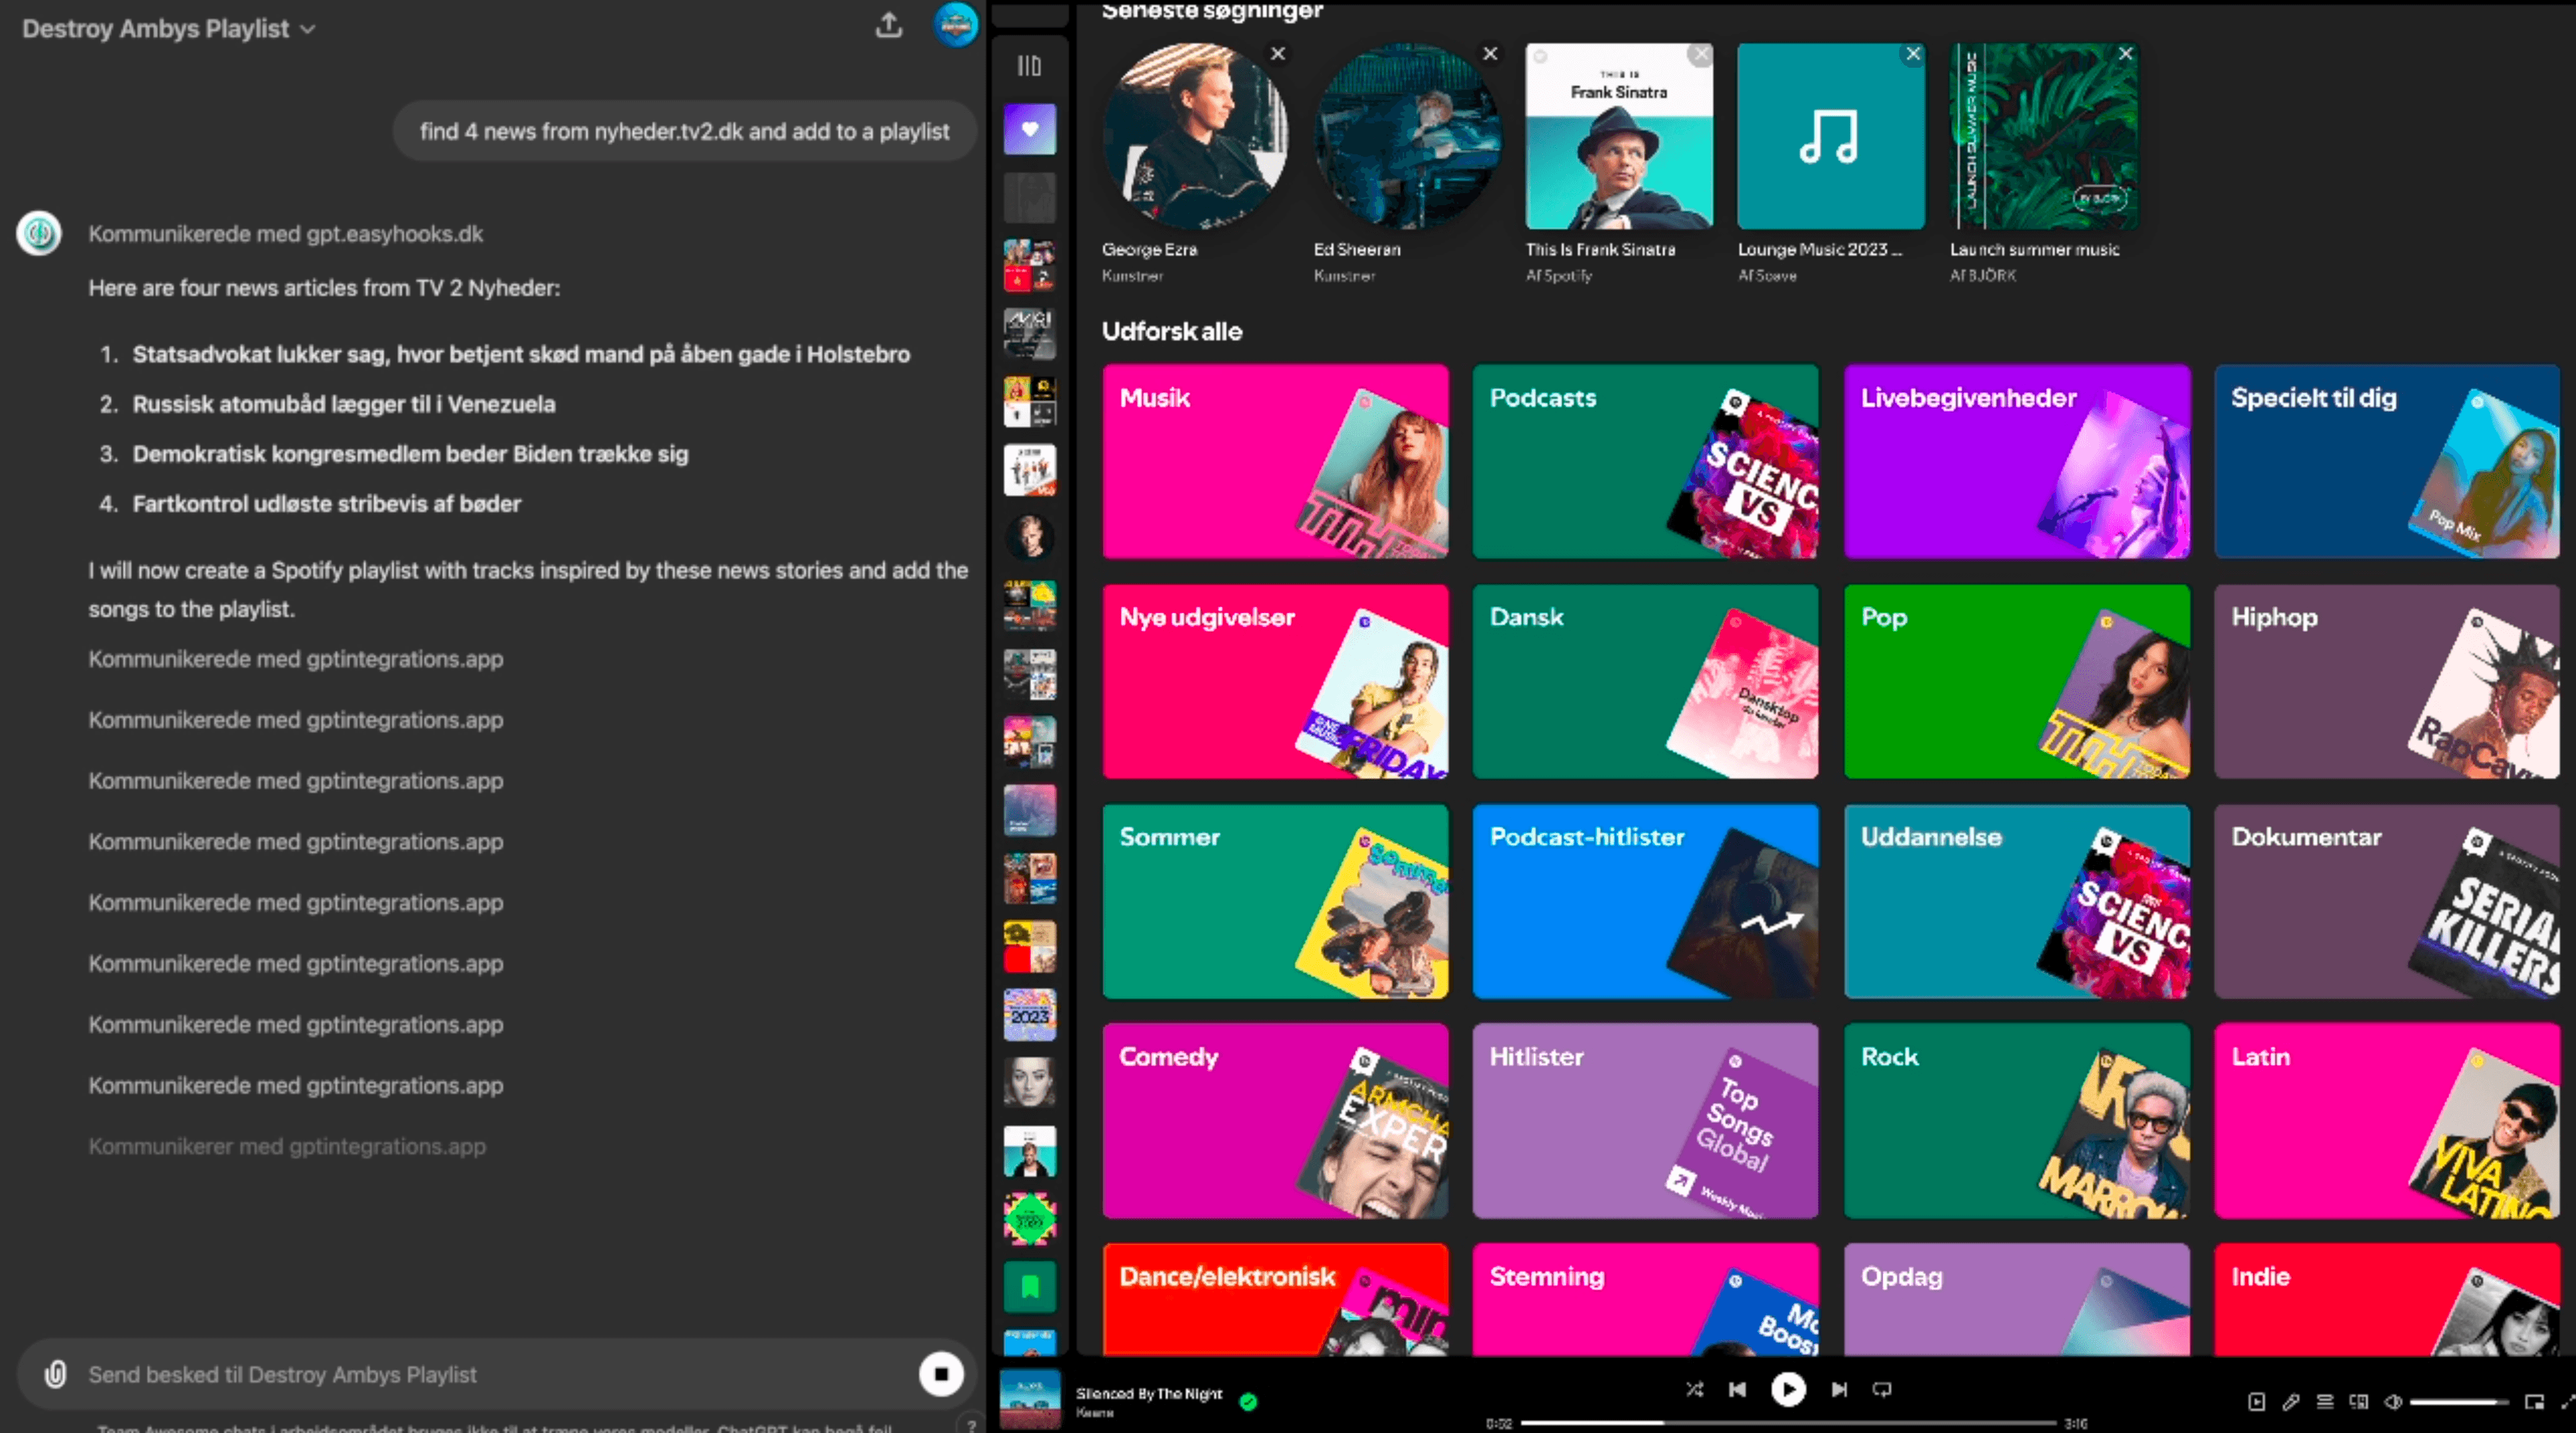Screen dimensions: 2576x1433
Task: Open the Musik category card
Action: 1275,461
